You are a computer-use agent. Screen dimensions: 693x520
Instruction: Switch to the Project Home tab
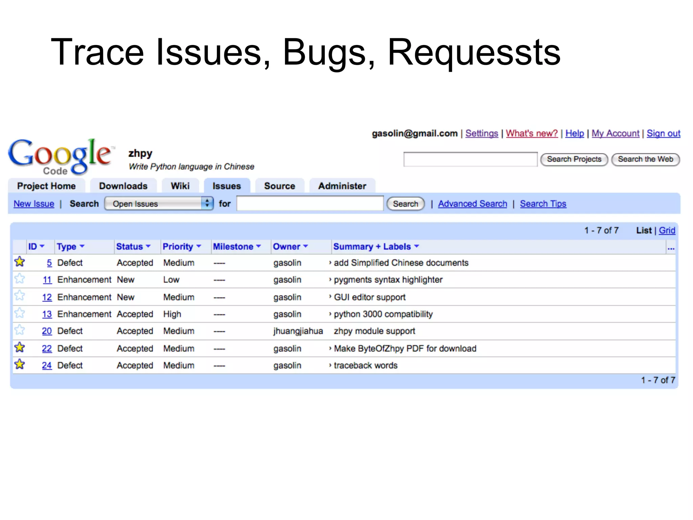click(x=46, y=186)
